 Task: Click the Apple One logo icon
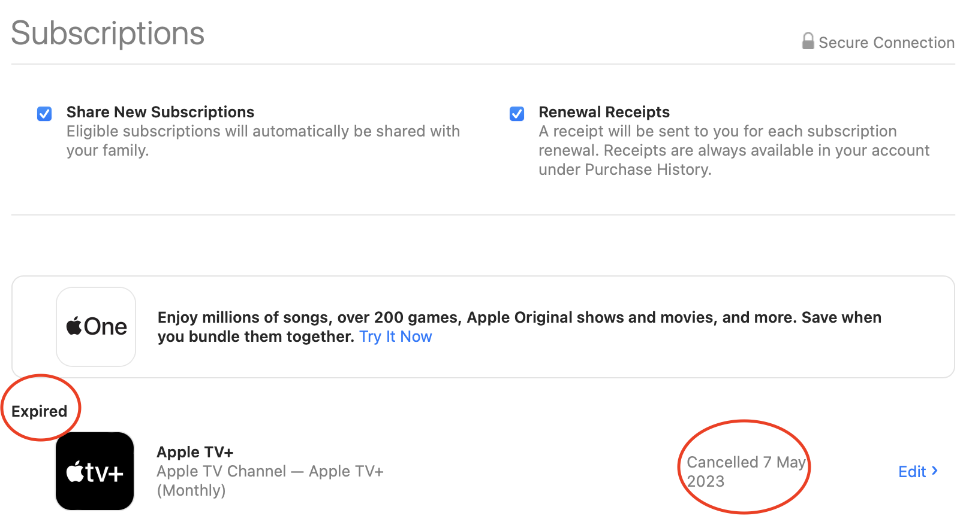pos(96,327)
